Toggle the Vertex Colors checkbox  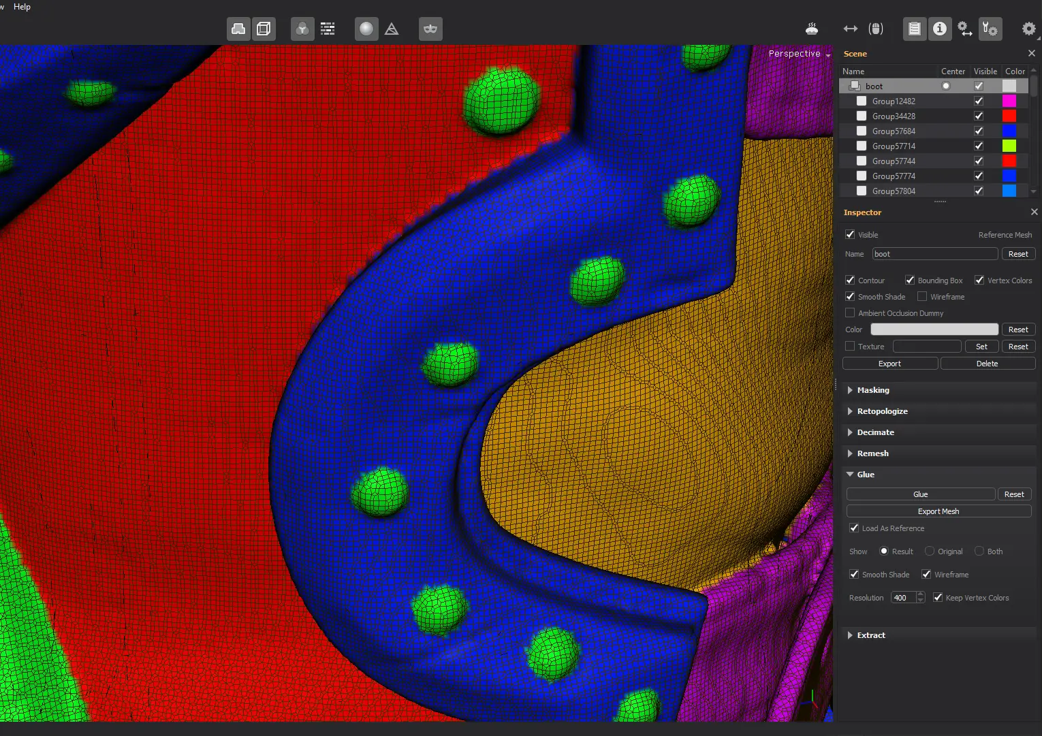click(x=979, y=280)
